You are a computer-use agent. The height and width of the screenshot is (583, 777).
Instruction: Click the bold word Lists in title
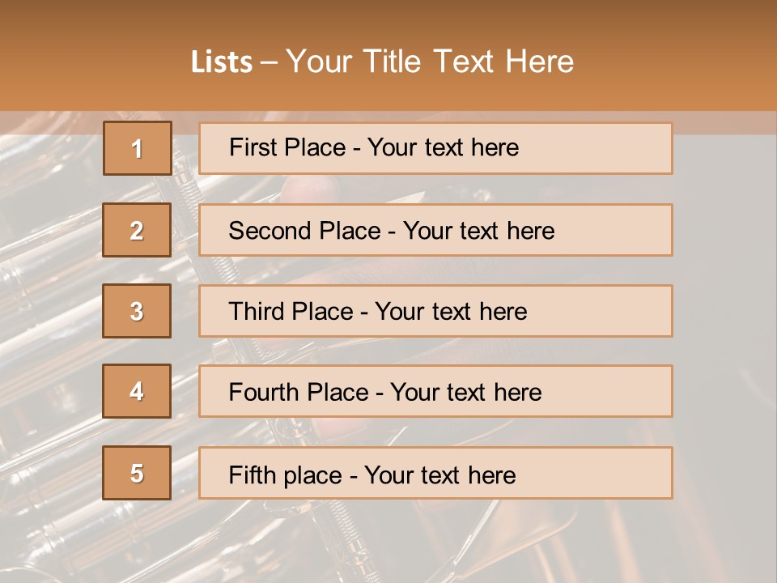[x=222, y=62]
